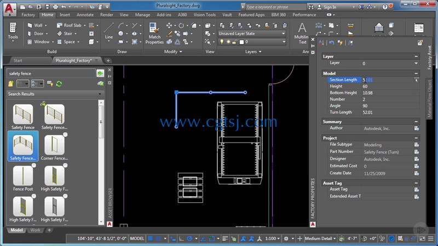Open the Factory ribbon tab
Viewport: 438px width, 246px height.
click(x=28, y=15)
